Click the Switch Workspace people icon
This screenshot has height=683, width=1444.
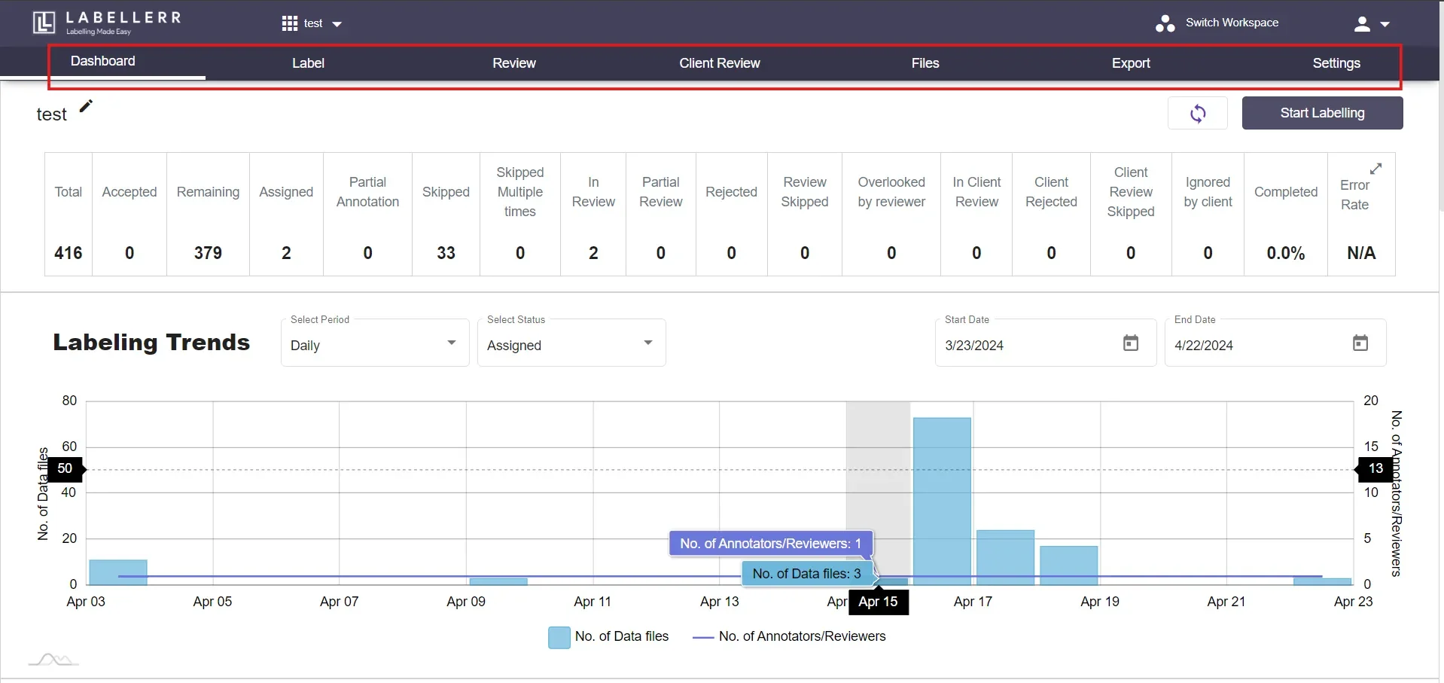click(x=1165, y=23)
